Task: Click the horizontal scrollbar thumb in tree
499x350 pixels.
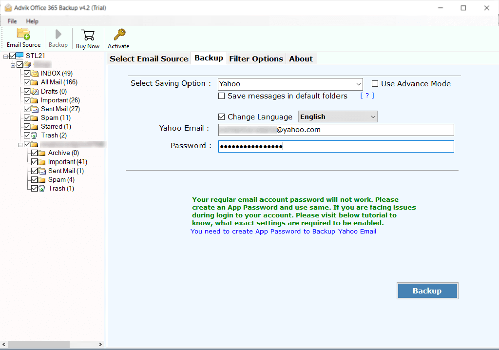Action: (39, 344)
